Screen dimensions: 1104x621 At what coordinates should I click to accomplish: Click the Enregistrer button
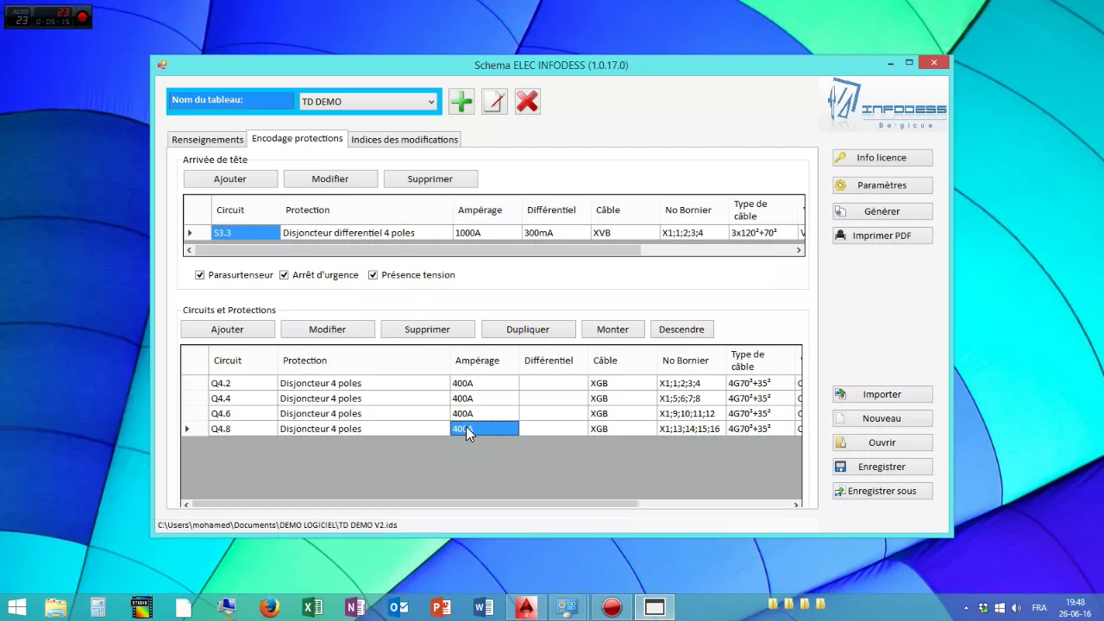(x=882, y=467)
